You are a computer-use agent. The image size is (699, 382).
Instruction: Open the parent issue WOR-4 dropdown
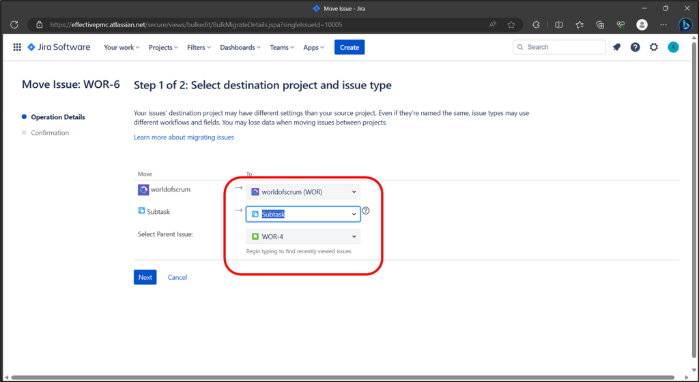pos(303,236)
